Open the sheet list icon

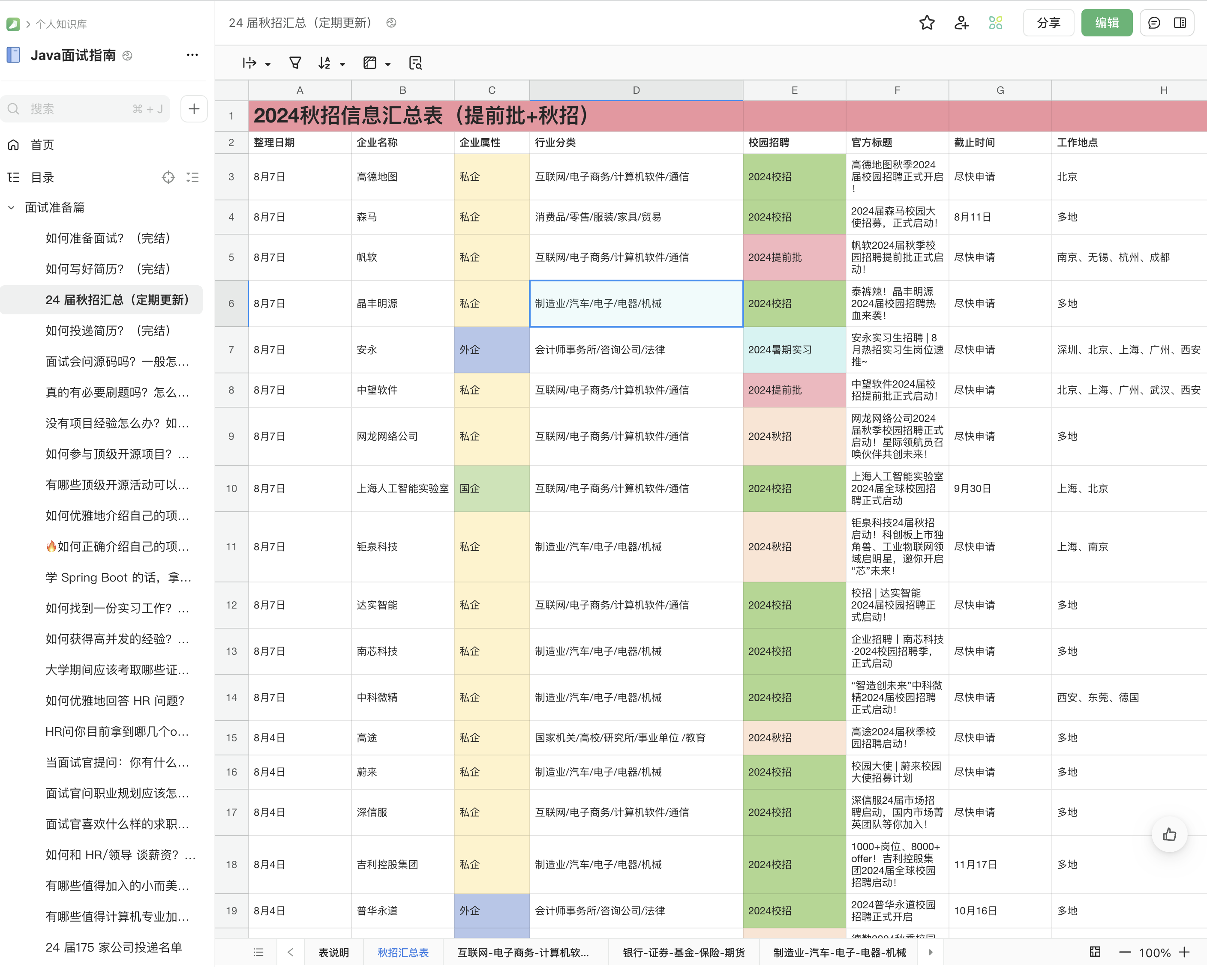258,952
